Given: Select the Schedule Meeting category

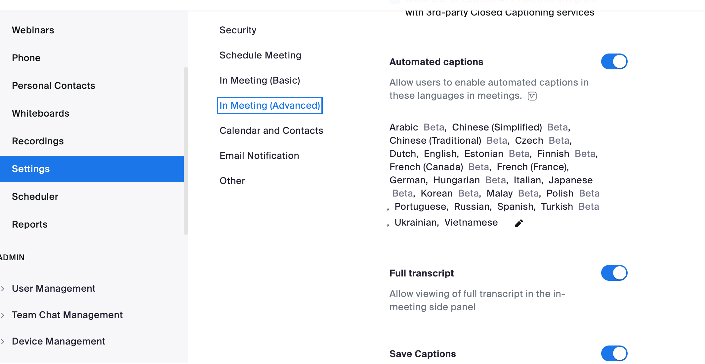Looking at the screenshot, I should coord(260,55).
